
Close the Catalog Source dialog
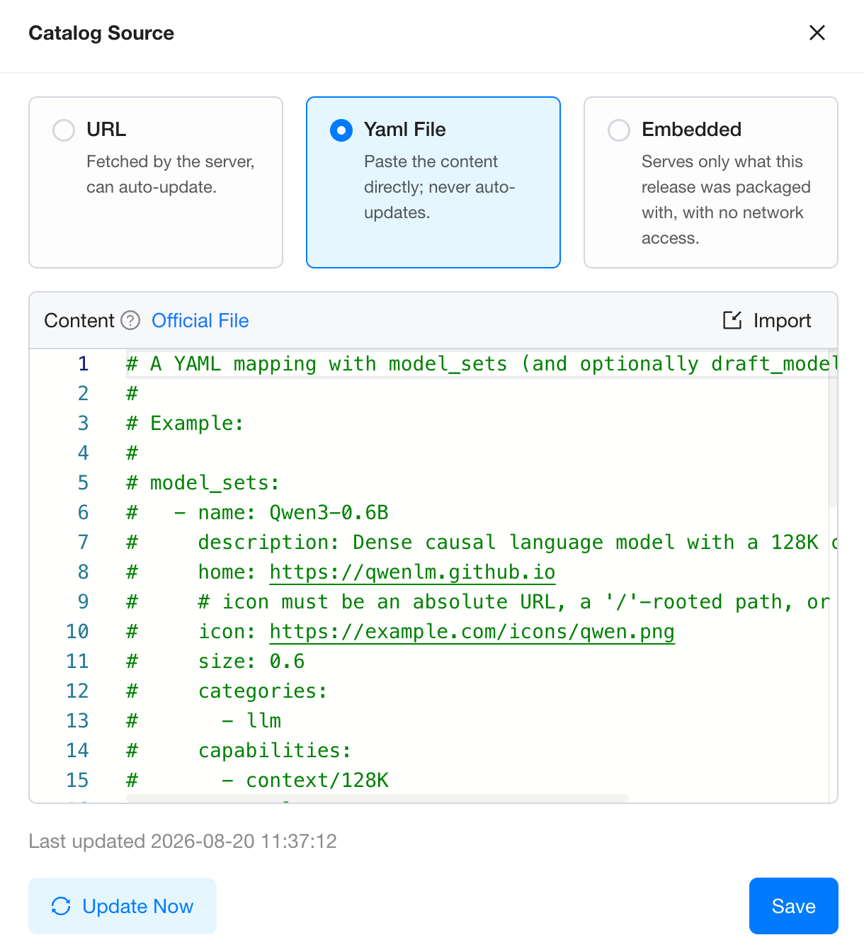(x=817, y=33)
